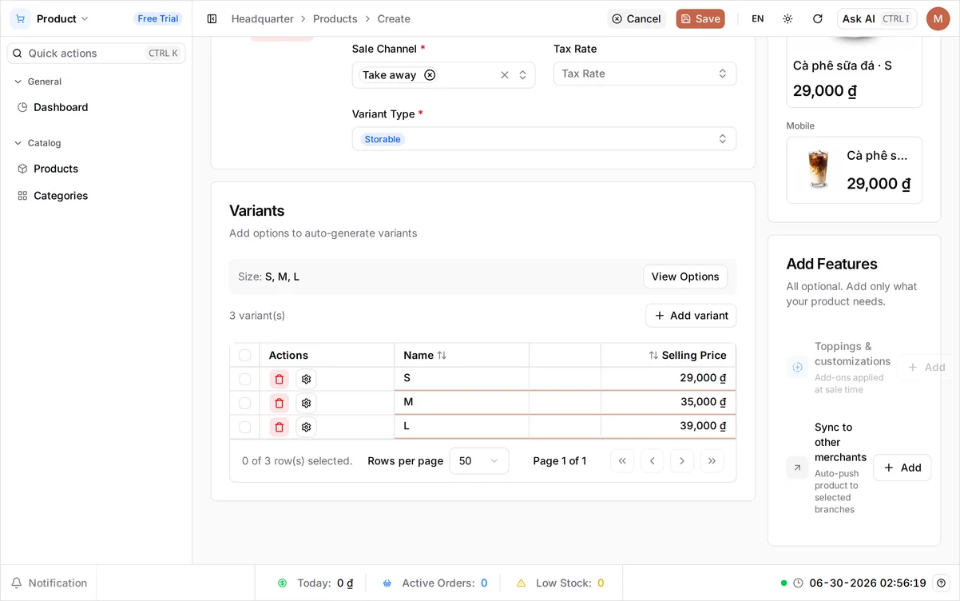Open settings gear for variant L

(x=306, y=427)
